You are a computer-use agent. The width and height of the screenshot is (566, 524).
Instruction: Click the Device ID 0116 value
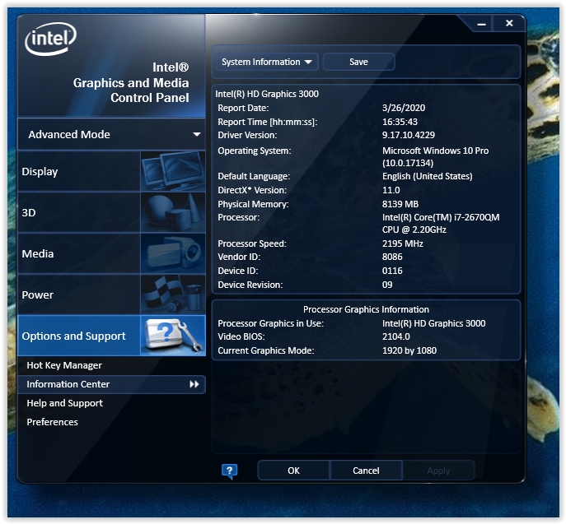392,271
